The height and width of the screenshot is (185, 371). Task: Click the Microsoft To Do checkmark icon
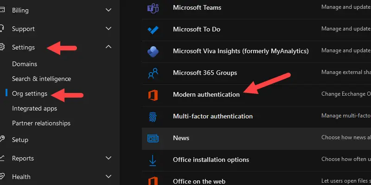click(153, 30)
